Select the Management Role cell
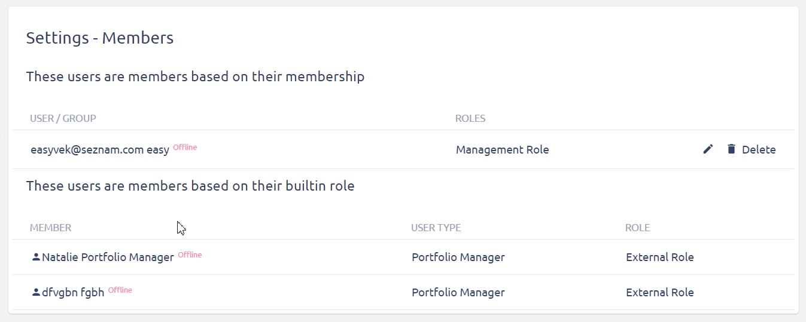Image resolution: width=806 pixels, height=322 pixels. click(x=502, y=150)
